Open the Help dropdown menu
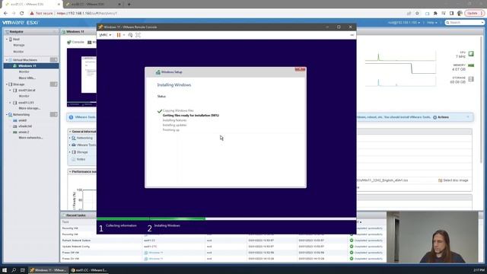Viewport: 487px width, 274px height. click(x=432, y=23)
